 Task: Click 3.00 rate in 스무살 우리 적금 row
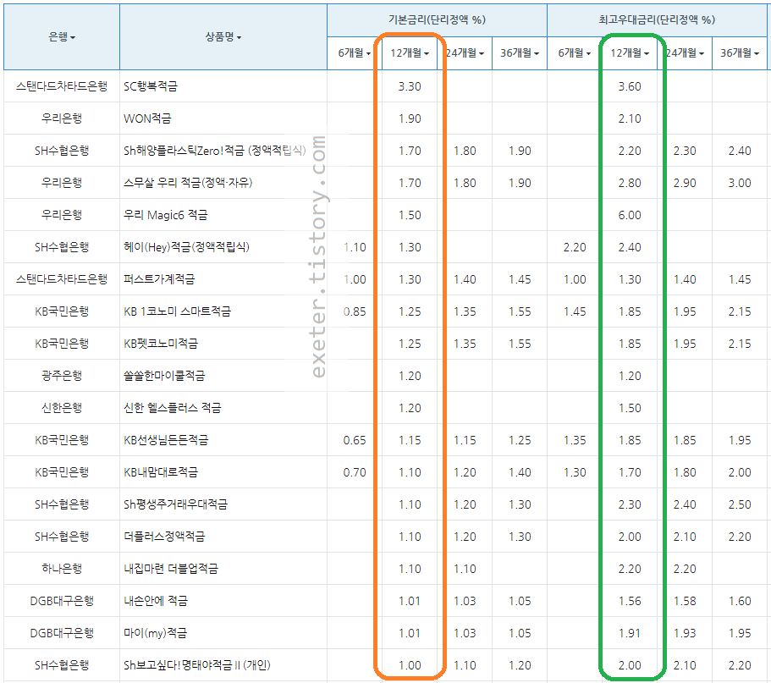point(740,183)
